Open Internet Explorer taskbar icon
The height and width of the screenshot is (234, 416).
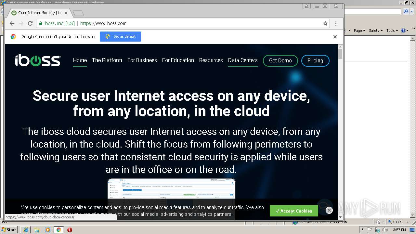tap(26, 230)
